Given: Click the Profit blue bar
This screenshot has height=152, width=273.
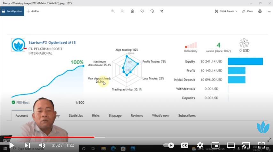Looking at the screenshot, I should pyautogui.click(x=237, y=71).
